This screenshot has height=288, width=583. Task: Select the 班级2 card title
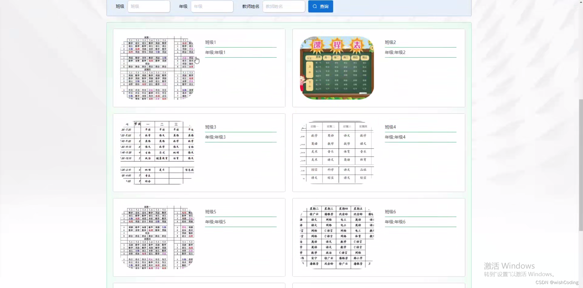390,42
